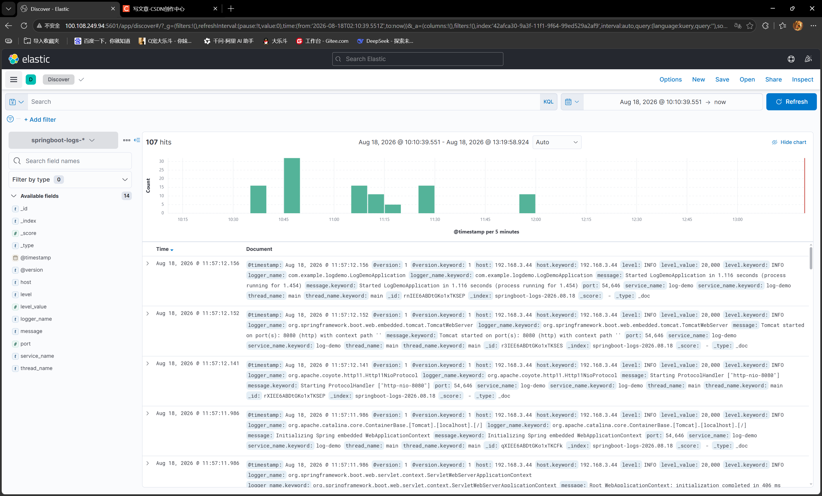Hide the histogram chart
This screenshot has height=496, width=822.
point(789,142)
